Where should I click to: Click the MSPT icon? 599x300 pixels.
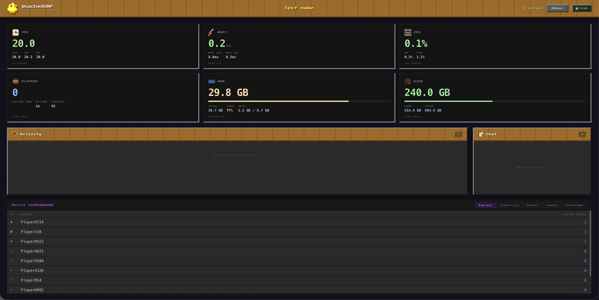(x=211, y=32)
